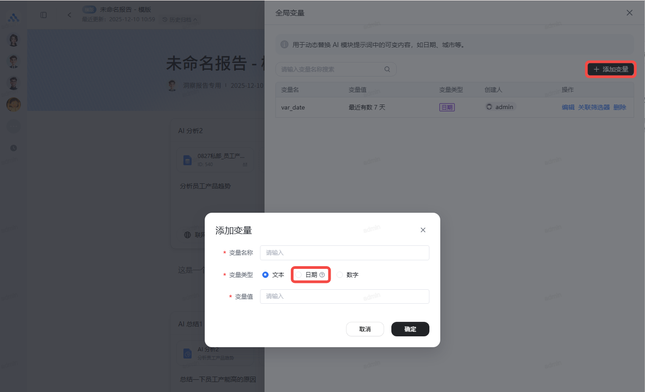Click the AI 总结1 card heading
This screenshot has width=645, height=392.
[x=190, y=324]
